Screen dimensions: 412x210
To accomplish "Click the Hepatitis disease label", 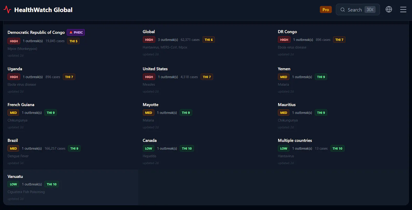I will pos(149,156).
